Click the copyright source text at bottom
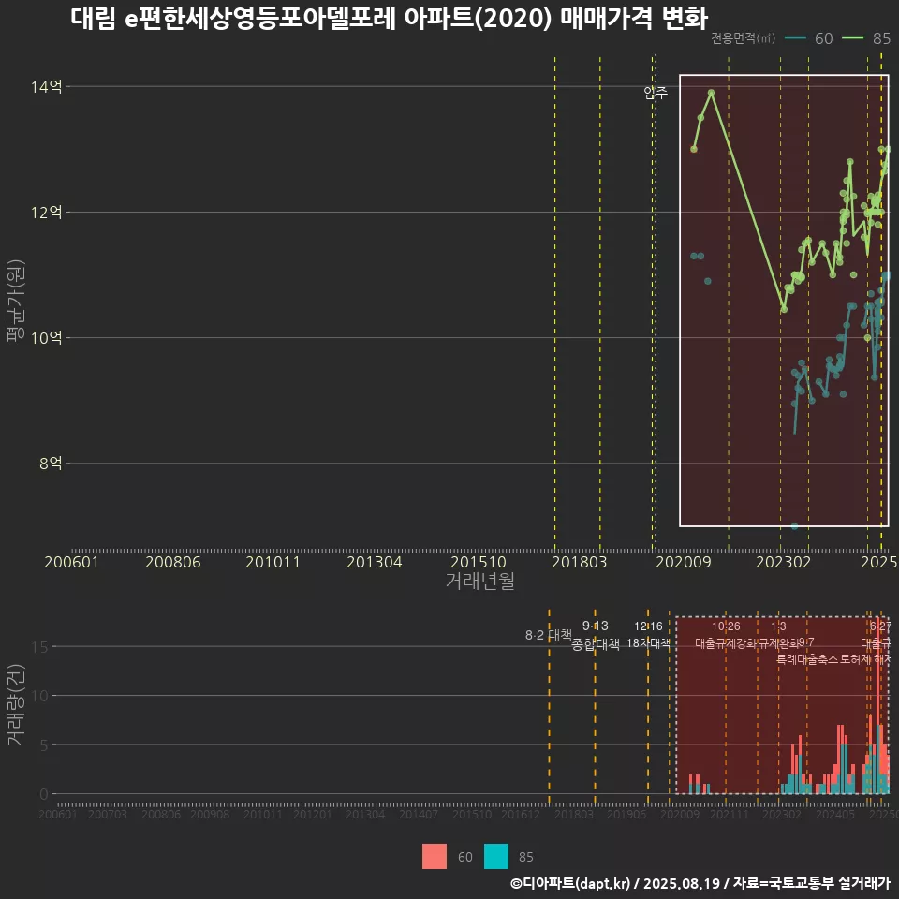The image size is (899, 899). pyautogui.click(x=700, y=883)
